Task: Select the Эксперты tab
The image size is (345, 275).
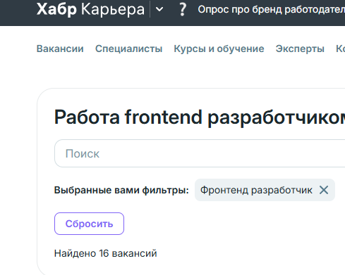Action: 300,49
